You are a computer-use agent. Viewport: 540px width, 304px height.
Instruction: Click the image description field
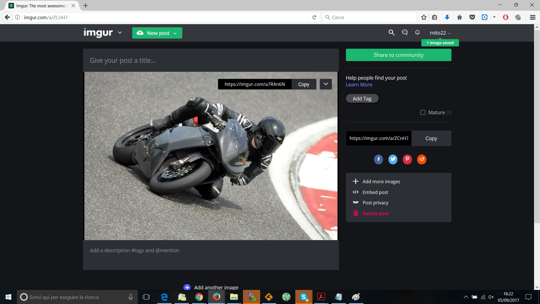point(211,255)
